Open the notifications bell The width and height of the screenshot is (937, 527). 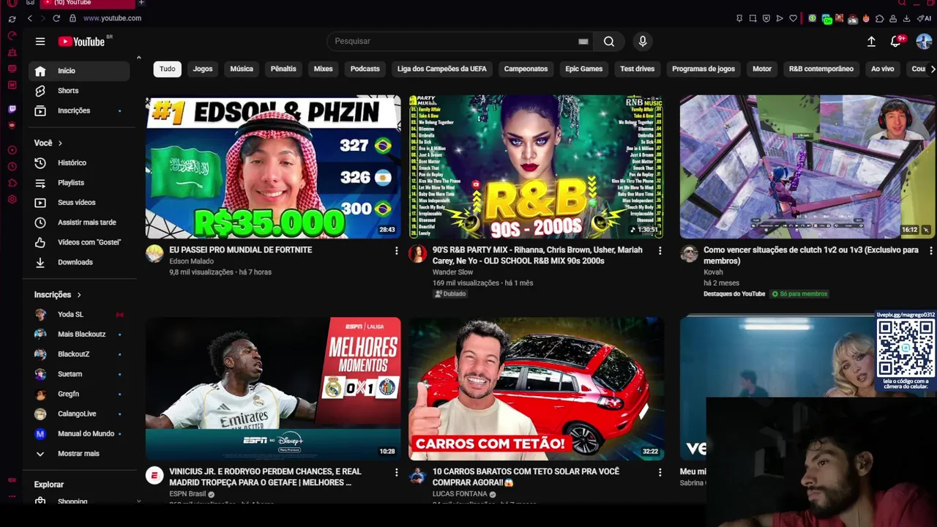click(895, 42)
